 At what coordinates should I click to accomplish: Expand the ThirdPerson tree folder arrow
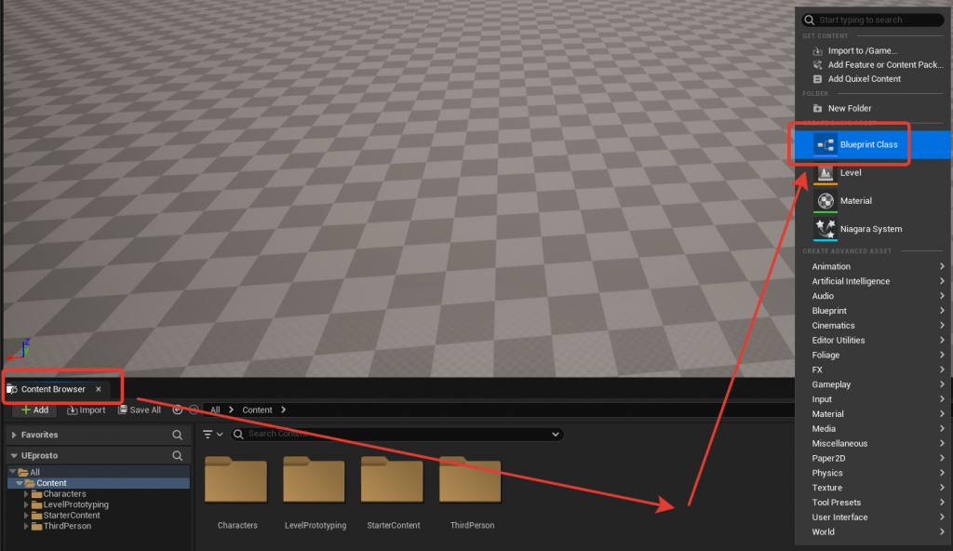coord(26,526)
